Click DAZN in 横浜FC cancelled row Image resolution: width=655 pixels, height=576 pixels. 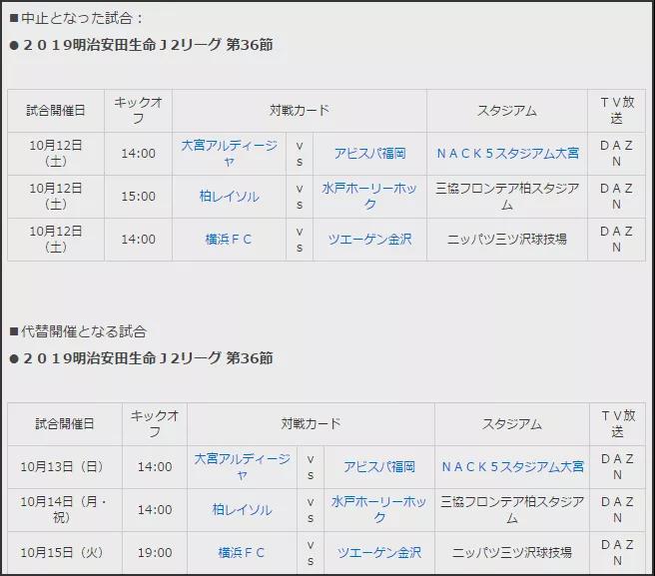(617, 240)
